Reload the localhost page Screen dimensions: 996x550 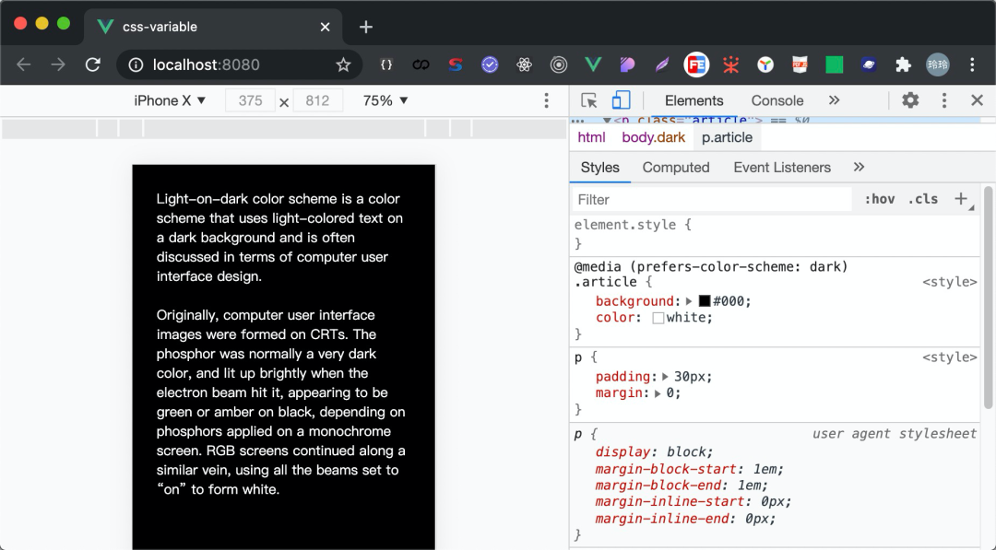pos(93,64)
